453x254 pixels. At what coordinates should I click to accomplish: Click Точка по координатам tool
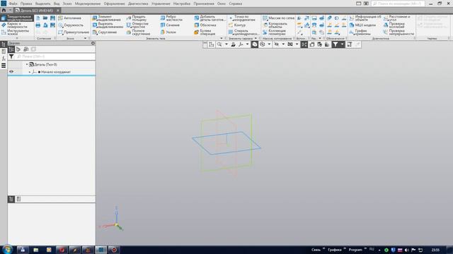click(242, 18)
